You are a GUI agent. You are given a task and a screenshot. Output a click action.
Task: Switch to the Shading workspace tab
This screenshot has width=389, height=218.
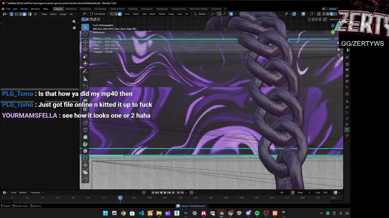coord(133,9)
